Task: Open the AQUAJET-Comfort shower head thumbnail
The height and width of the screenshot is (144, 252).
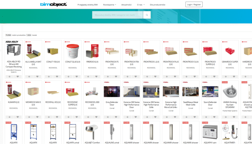Action: [92, 132]
